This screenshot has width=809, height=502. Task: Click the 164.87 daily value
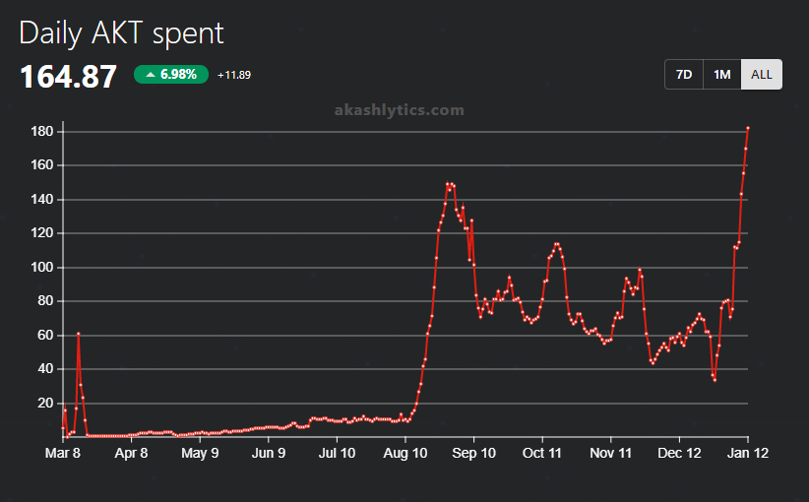pyautogui.click(x=68, y=77)
